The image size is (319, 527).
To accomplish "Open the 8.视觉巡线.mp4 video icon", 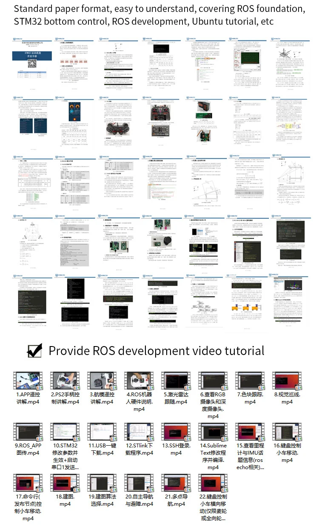I will click(287, 381).
